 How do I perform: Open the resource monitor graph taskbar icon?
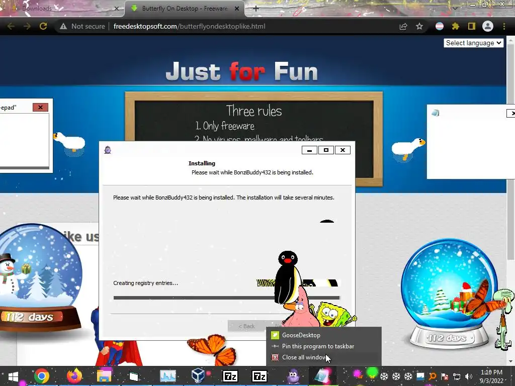tap(168, 376)
